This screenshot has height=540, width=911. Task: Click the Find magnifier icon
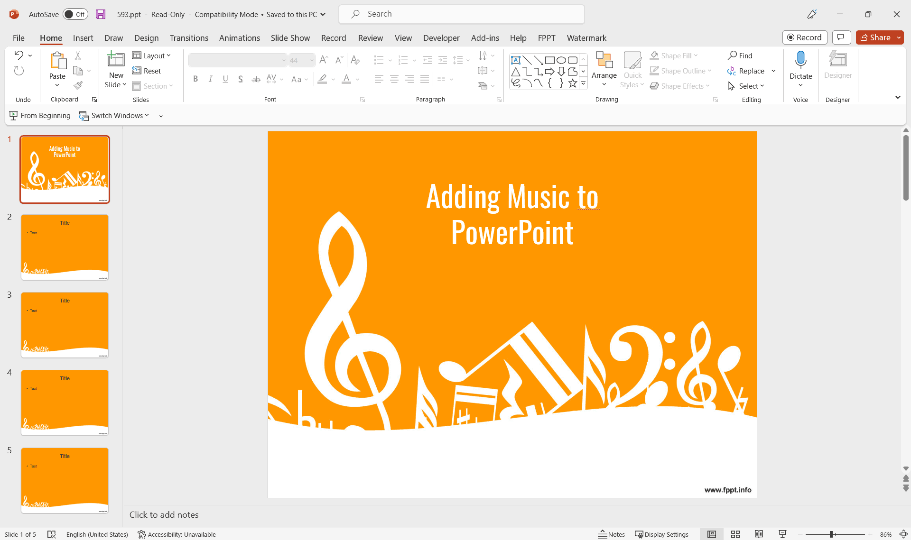[x=733, y=55]
